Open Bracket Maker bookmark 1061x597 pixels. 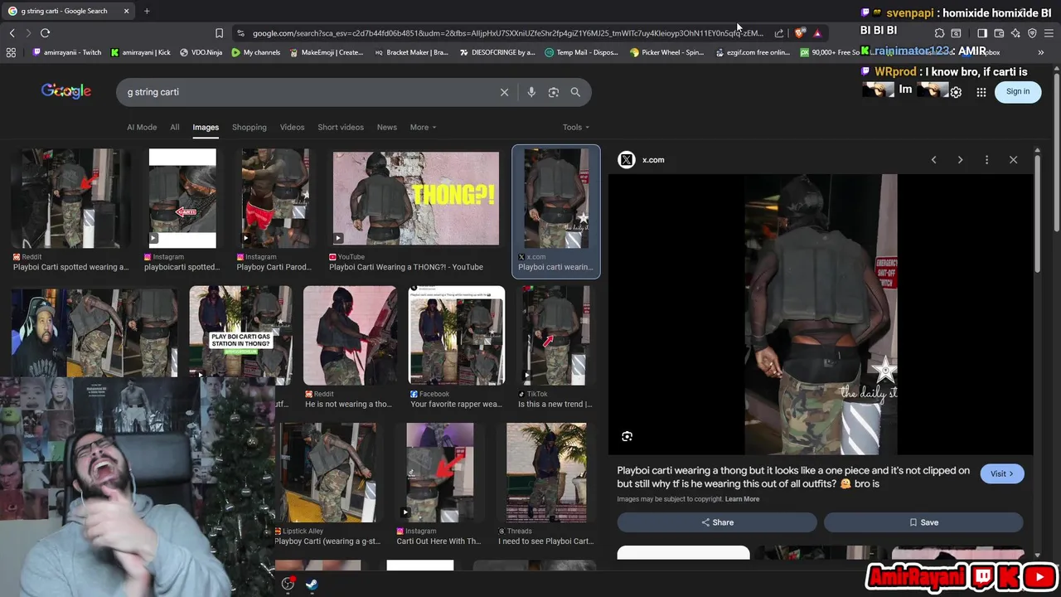click(x=411, y=52)
